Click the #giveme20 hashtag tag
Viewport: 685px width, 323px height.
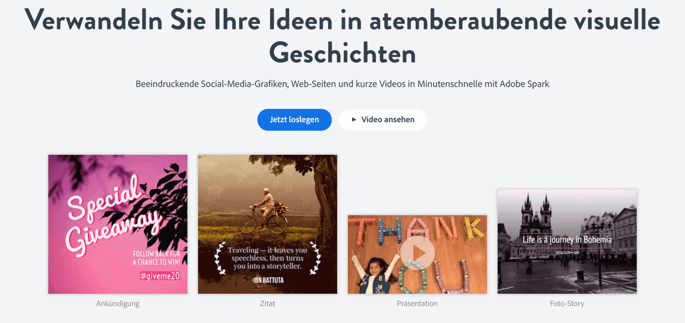pos(160,277)
